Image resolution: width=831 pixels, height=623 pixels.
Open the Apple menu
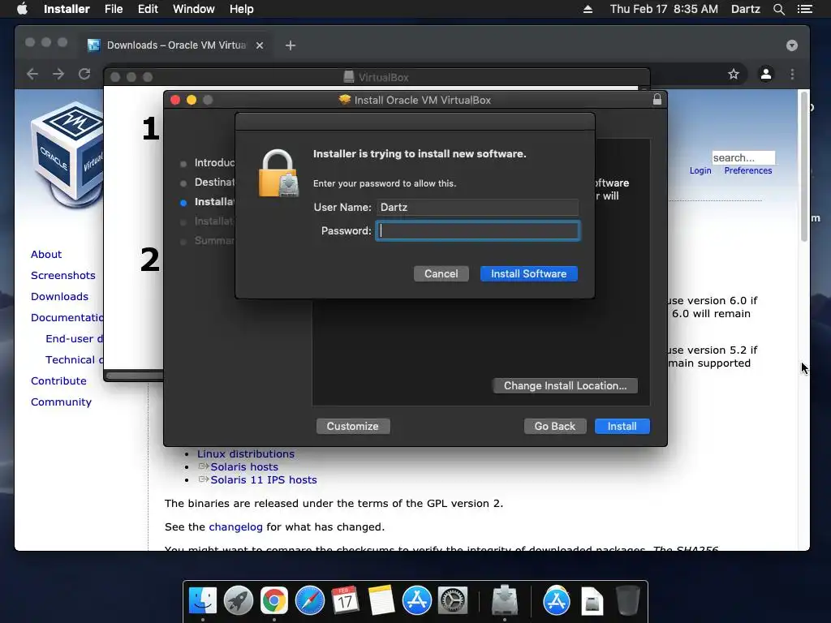[x=22, y=9]
